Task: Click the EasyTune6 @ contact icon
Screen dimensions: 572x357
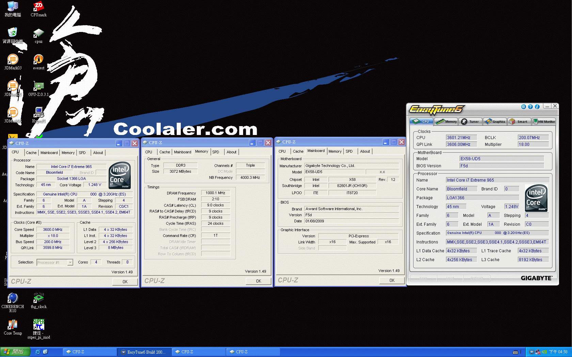Action: click(523, 107)
